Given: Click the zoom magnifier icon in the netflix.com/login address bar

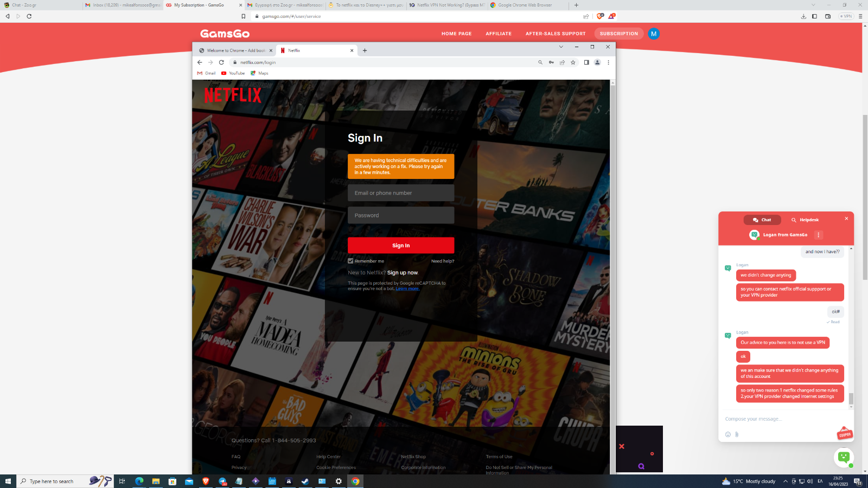Looking at the screenshot, I should (540, 62).
